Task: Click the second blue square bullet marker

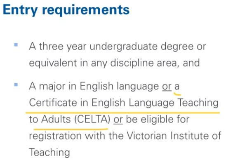Action: [16, 85]
